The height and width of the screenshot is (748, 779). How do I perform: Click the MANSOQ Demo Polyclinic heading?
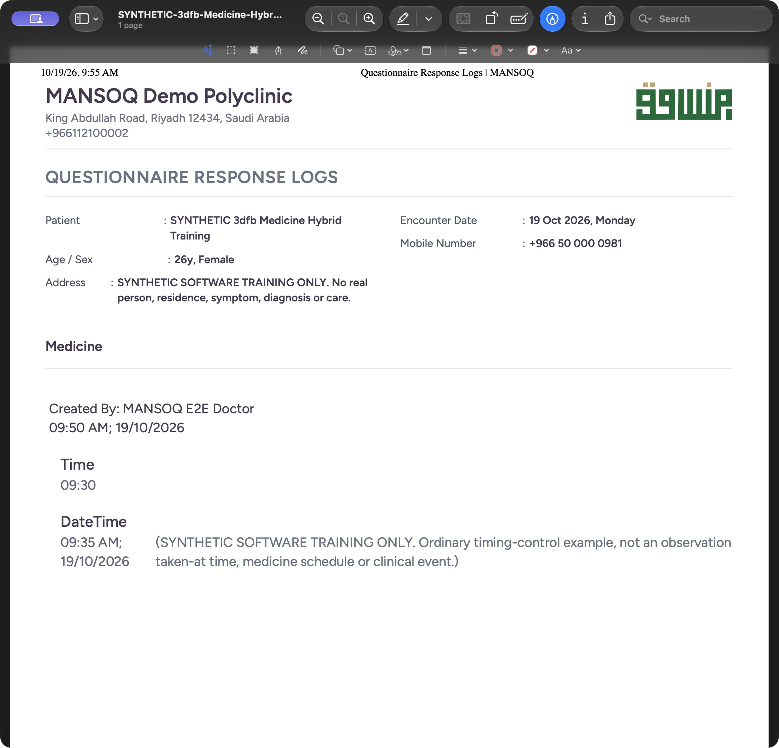pyautogui.click(x=169, y=96)
